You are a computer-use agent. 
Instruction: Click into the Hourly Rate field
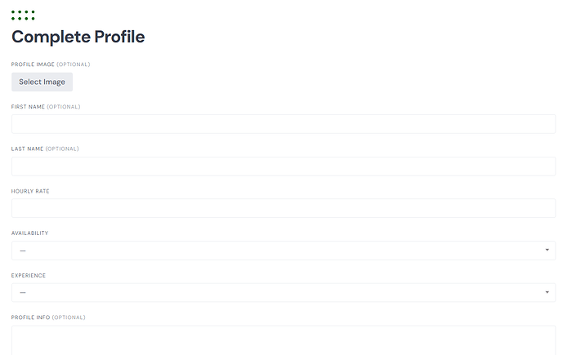(284, 208)
